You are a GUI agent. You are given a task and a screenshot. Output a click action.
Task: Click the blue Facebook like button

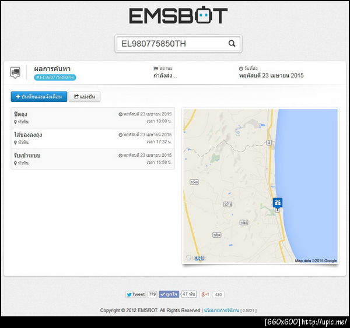[x=169, y=294]
